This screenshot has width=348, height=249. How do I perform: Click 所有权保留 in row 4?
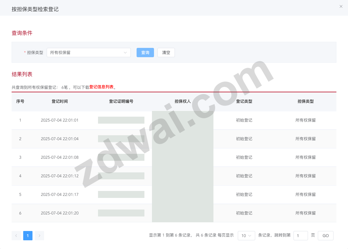[x=306, y=176]
